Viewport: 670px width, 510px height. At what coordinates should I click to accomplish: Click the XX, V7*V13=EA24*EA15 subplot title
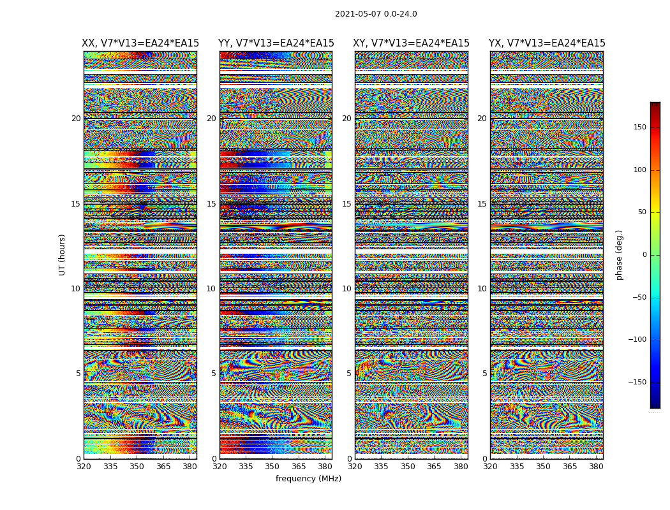click(x=140, y=43)
